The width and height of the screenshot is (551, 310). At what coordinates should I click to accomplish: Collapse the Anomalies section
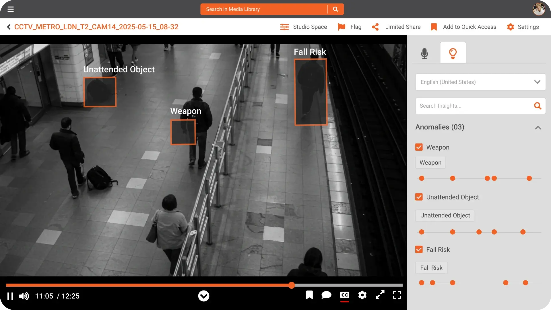[x=538, y=127]
